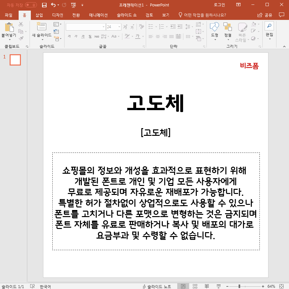Activate the Format Painter
The image size is (289, 289).
(21, 38)
